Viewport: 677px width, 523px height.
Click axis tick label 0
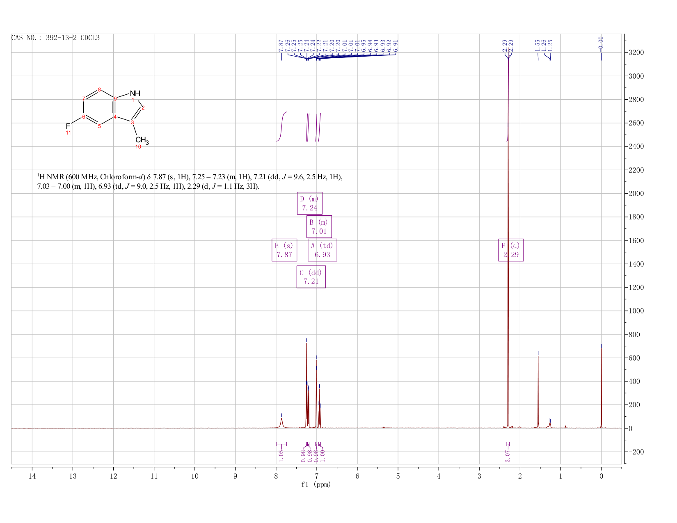(x=601, y=476)
